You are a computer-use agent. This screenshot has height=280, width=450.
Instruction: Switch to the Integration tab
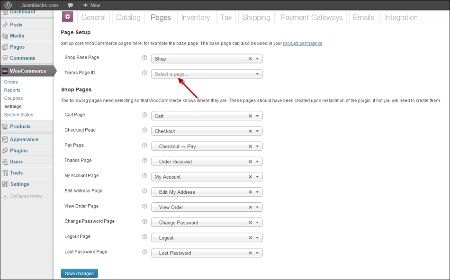click(x=401, y=18)
